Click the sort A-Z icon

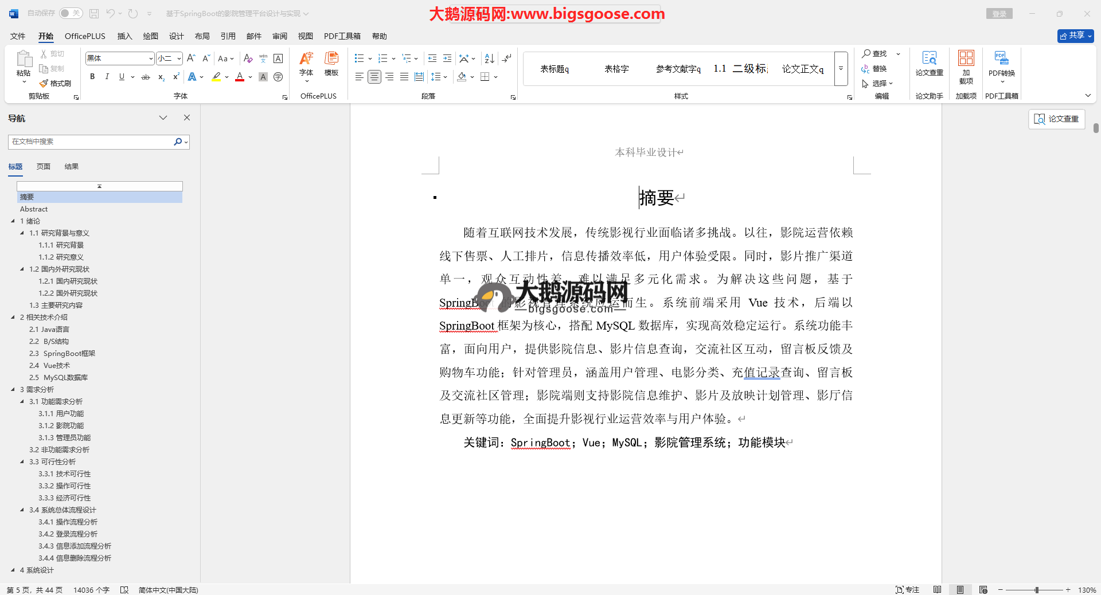pyautogui.click(x=489, y=58)
